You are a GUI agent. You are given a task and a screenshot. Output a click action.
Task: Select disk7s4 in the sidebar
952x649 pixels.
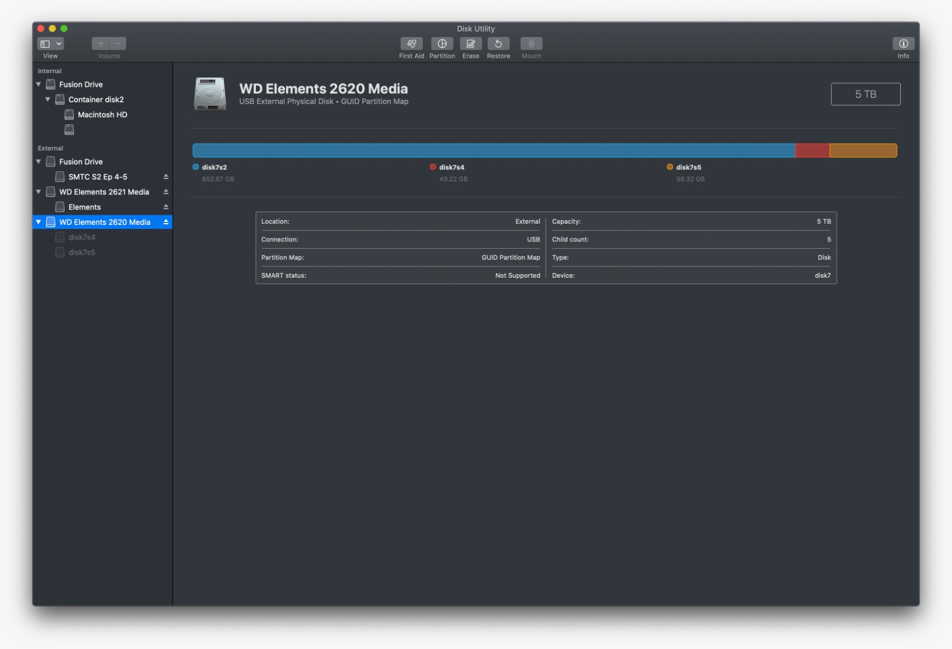click(x=82, y=237)
